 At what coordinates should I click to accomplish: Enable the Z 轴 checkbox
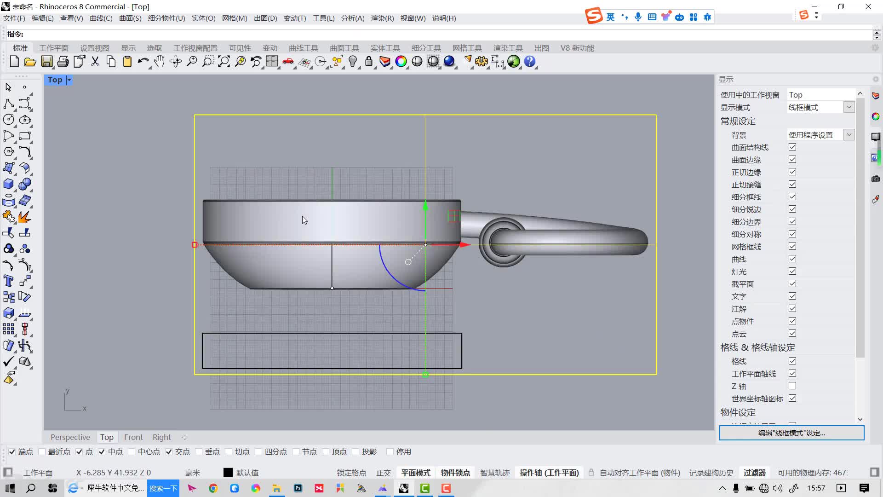pyautogui.click(x=792, y=386)
